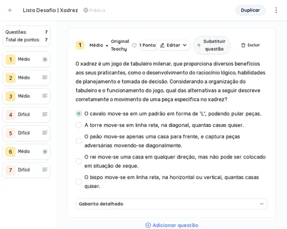The height and width of the screenshot is (229, 287).
Task: Open question 3 Médio in the sidebar
Action: (26, 96)
